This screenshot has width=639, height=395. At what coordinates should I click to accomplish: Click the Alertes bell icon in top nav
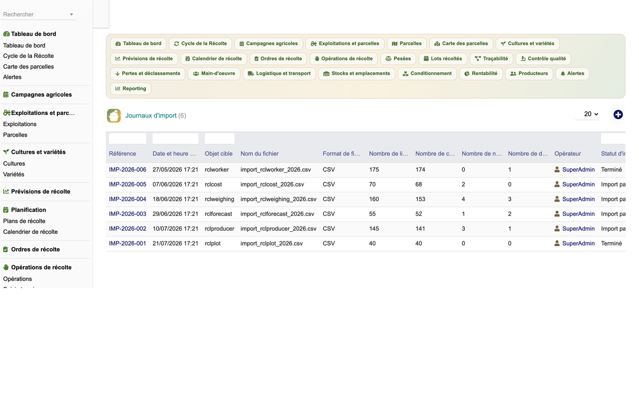563,73
